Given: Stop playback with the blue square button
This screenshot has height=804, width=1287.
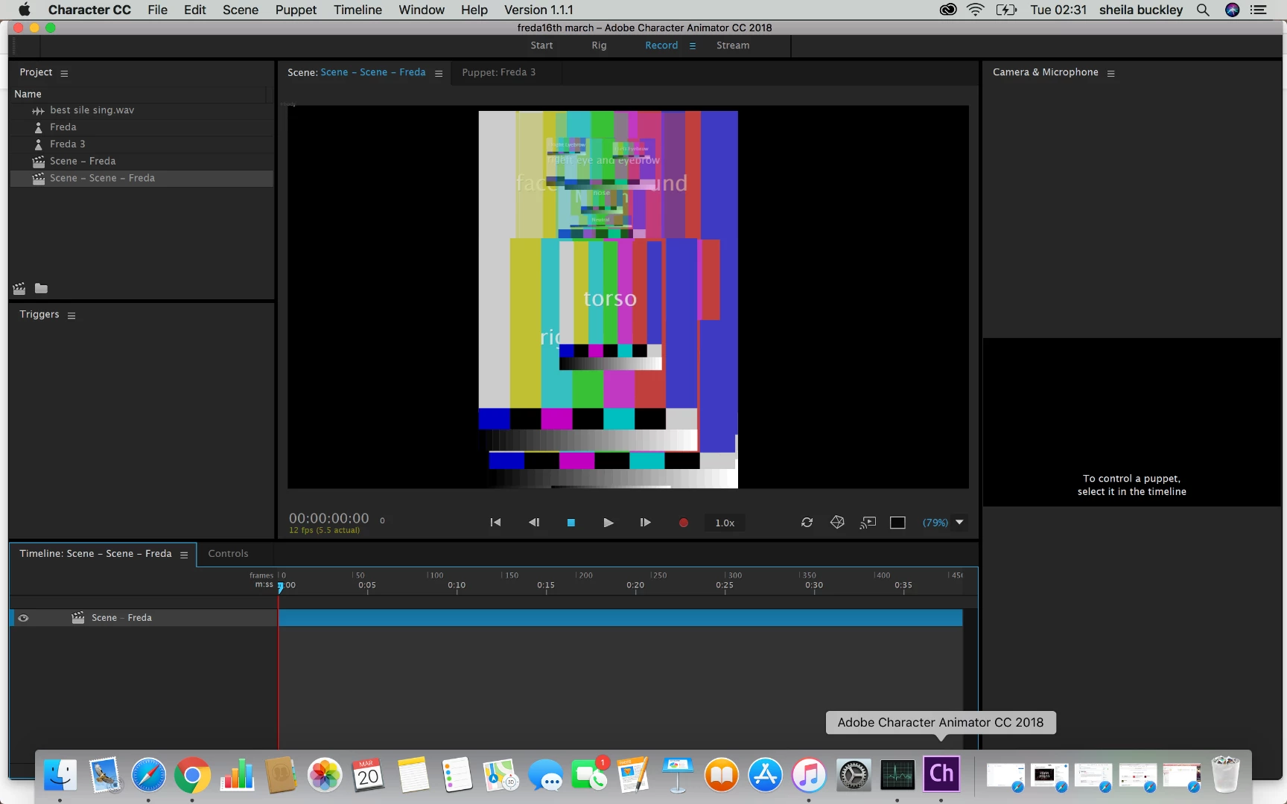Looking at the screenshot, I should tap(571, 523).
